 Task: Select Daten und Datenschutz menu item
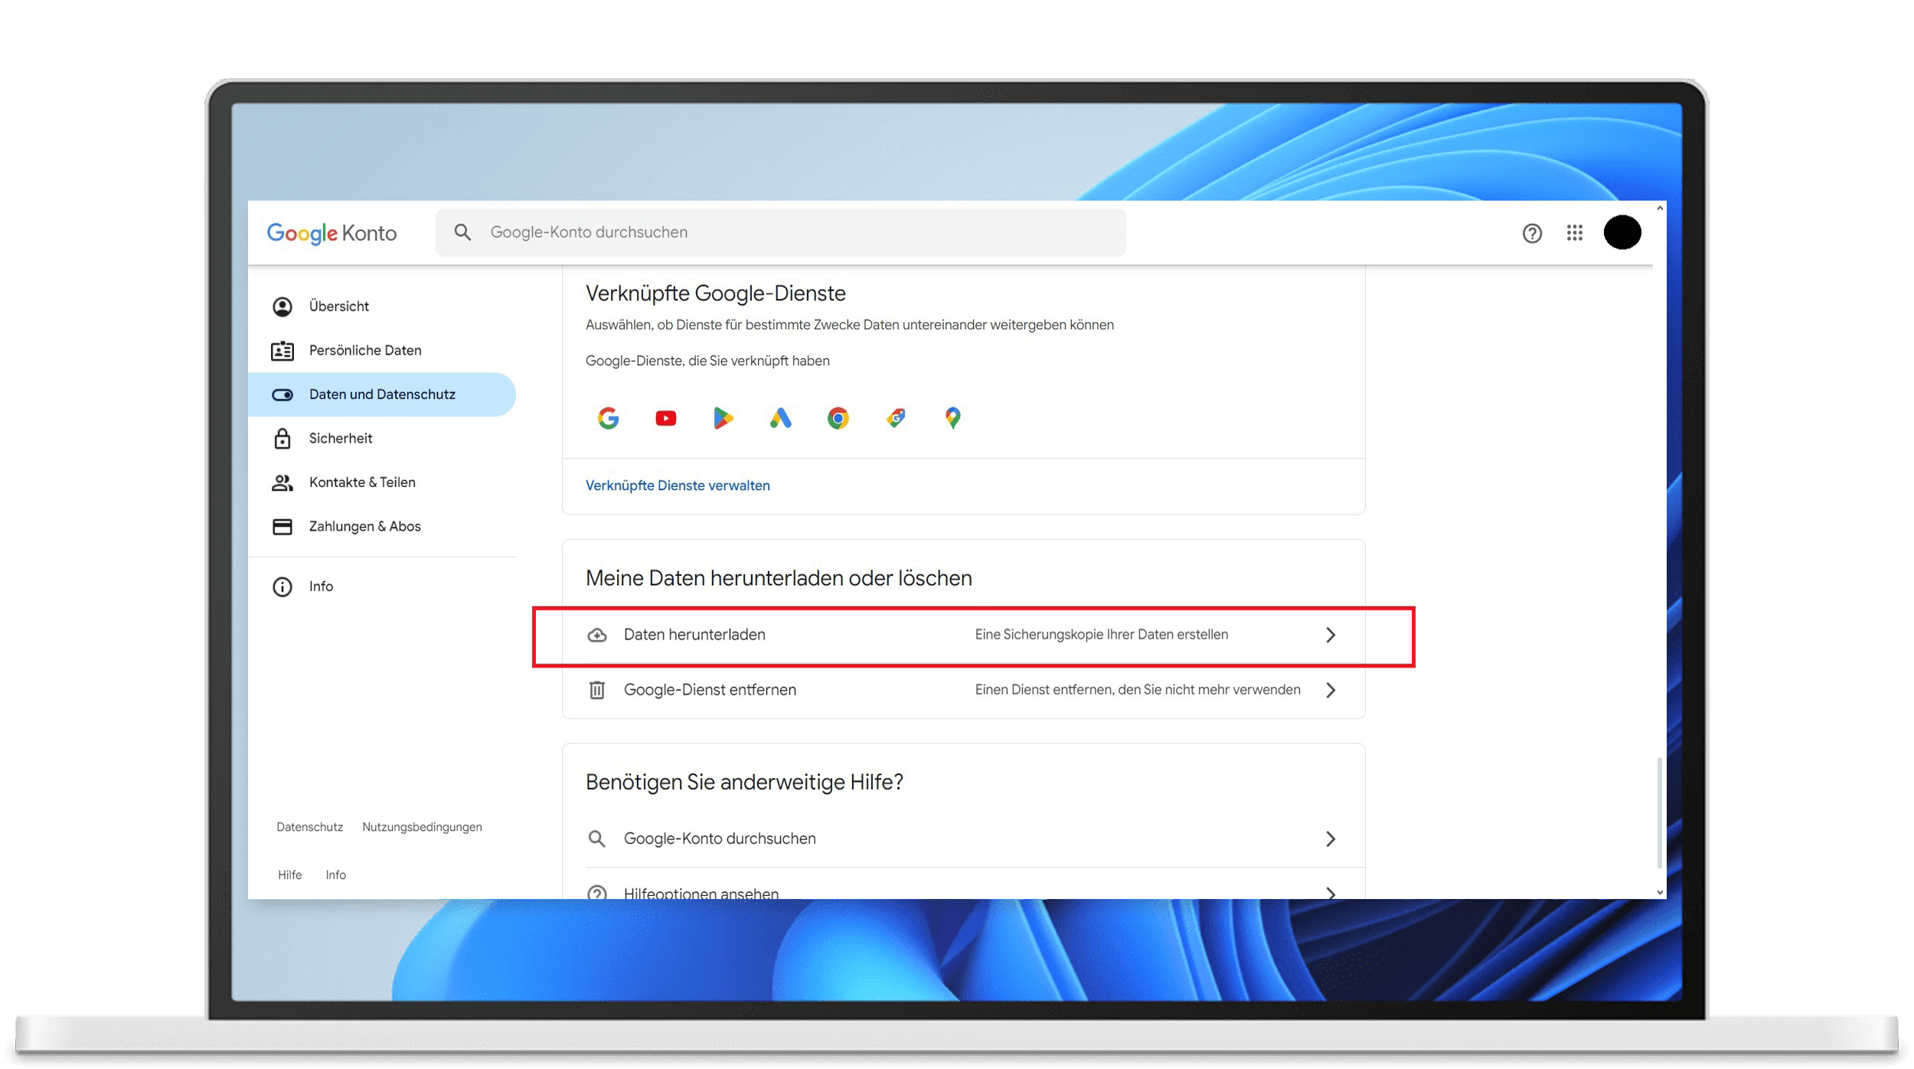tap(382, 394)
